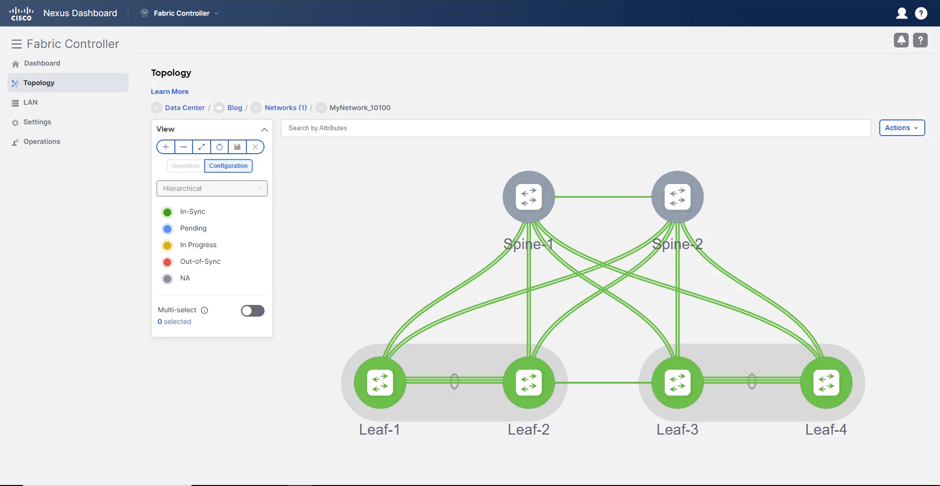The height and width of the screenshot is (486, 940).
Task: Go to Networks (1) breadcrumb
Action: point(286,108)
